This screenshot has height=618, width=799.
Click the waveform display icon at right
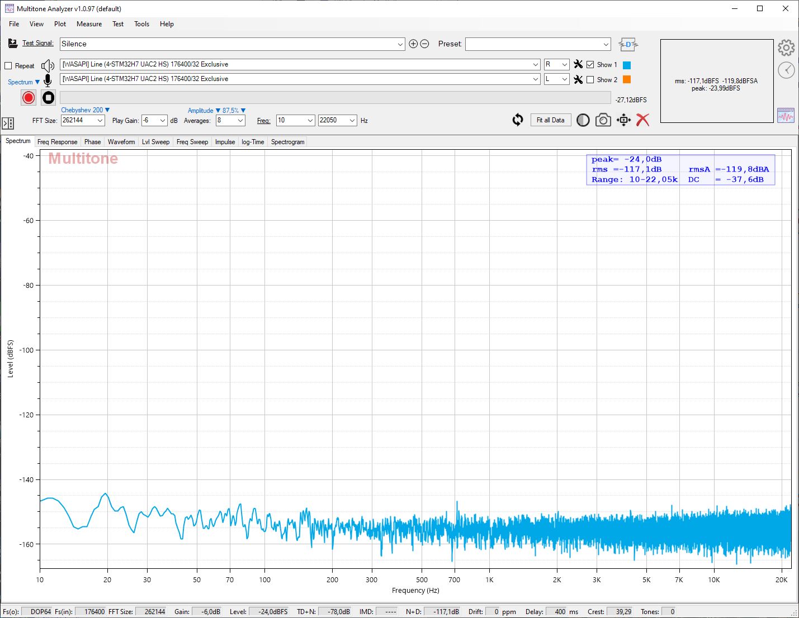pos(786,115)
